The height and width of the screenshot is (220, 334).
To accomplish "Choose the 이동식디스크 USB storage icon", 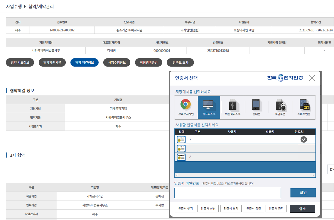I will [232, 107].
